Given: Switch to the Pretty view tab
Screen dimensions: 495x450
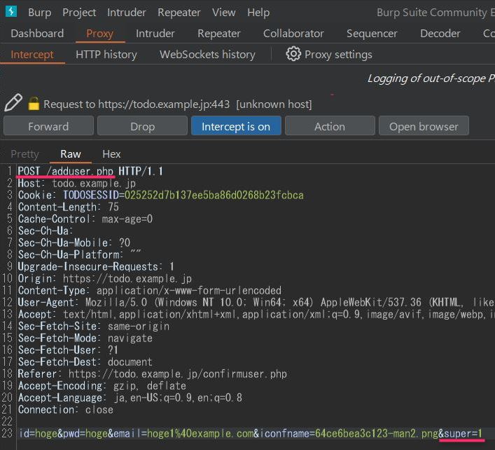Looking at the screenshot, I should tap(25, 154).
